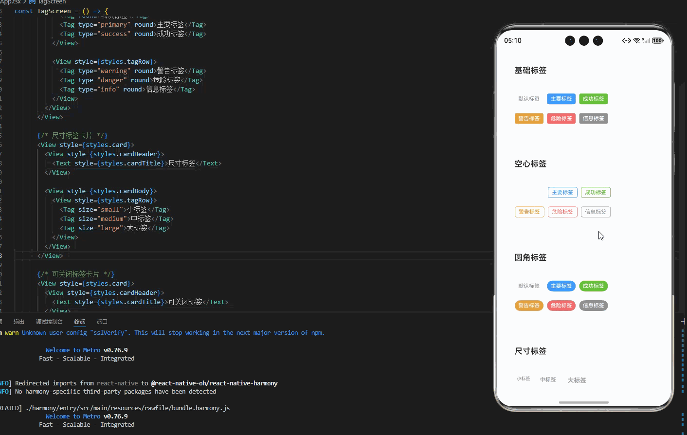Image resolution: width=687 pixels, height=435 pixels.
Task: Click the code comment 尺寸标签卡片
Action: point(72,136)
